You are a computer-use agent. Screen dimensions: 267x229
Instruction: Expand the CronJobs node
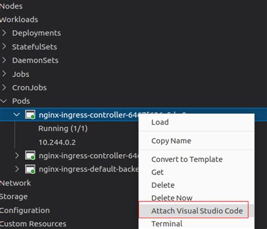pos(4,88)
